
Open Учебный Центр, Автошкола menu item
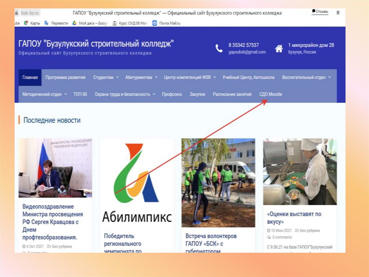tap(249, 77)
